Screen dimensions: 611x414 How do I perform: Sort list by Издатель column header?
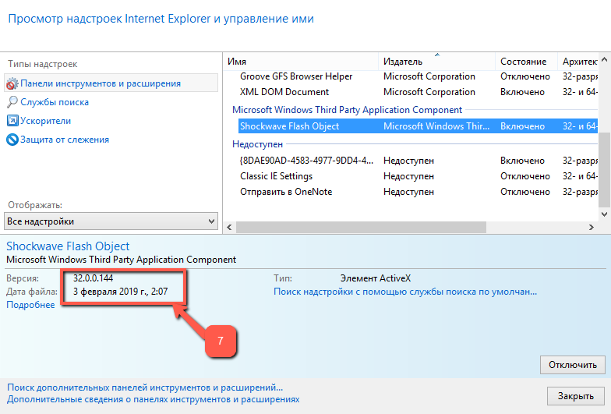(x=436, y=62)
